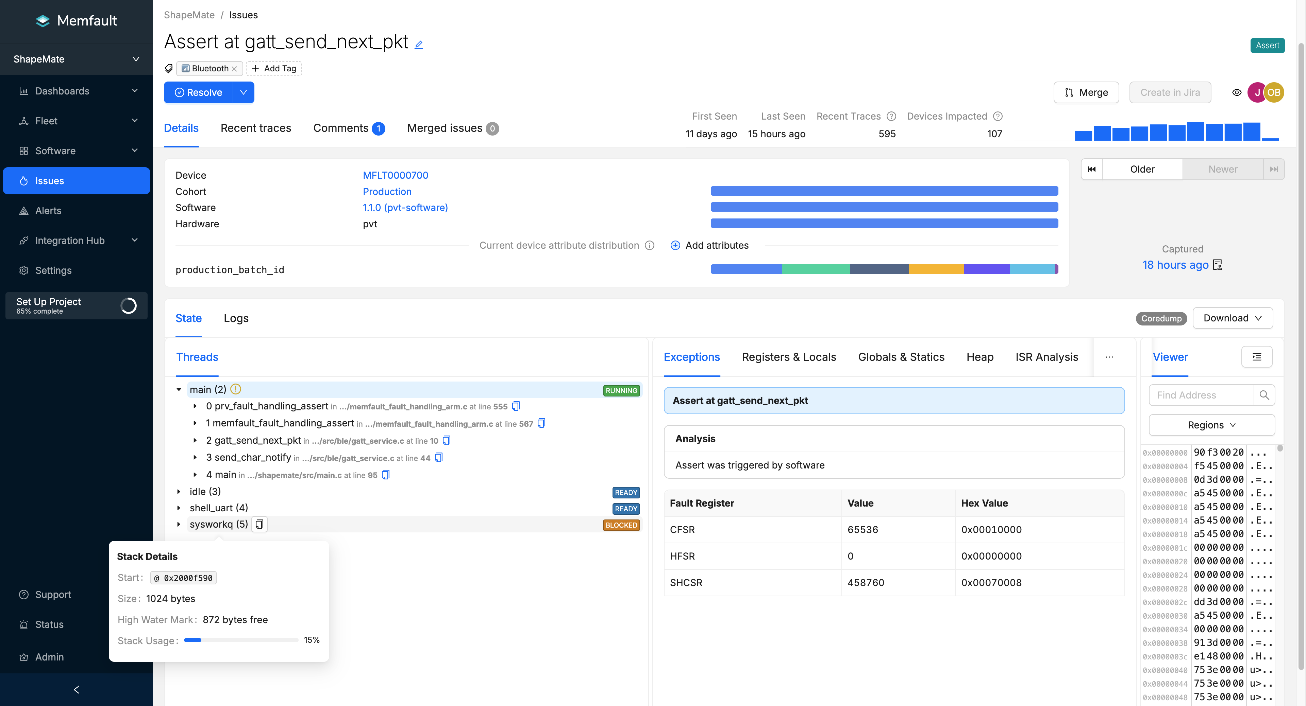Click the eye/watchers icon on issue

[x=1236, y=92]
